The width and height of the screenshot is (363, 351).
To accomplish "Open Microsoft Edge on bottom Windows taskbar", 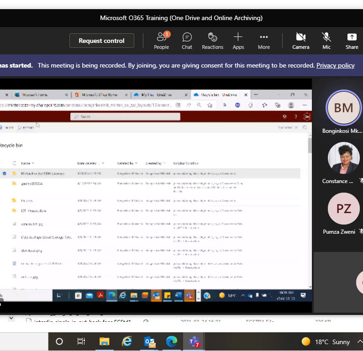I will [172, 341].
